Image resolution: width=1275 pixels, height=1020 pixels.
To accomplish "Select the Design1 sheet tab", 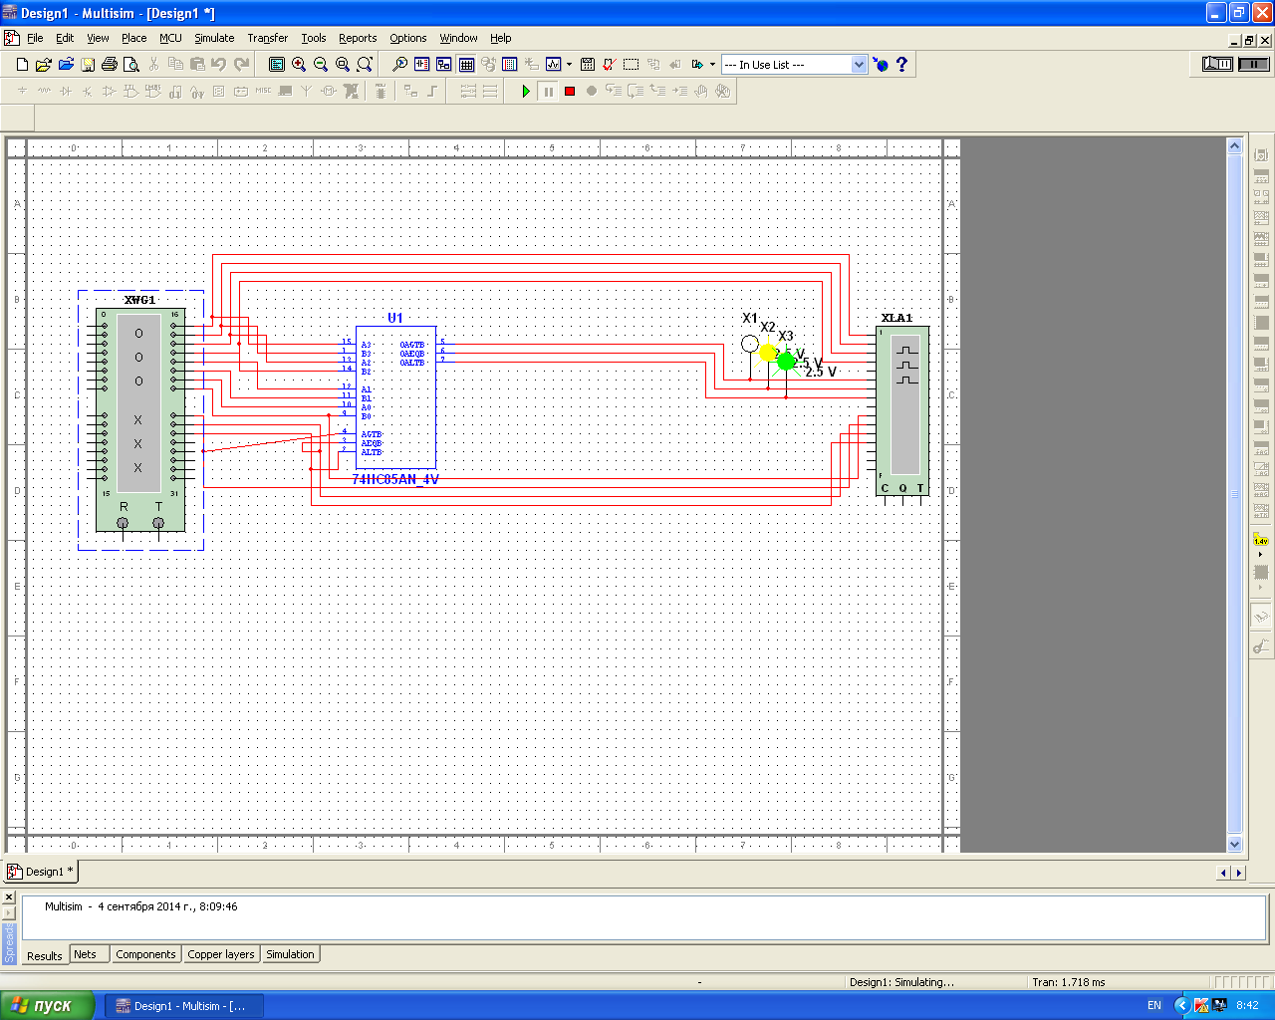I will [x=42, y=872].
